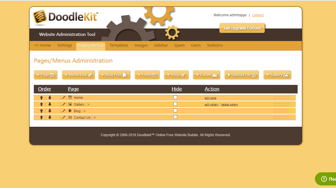Click the Gallery picture type icon
Screen dimensions: 336x188
tap(70, 104)
